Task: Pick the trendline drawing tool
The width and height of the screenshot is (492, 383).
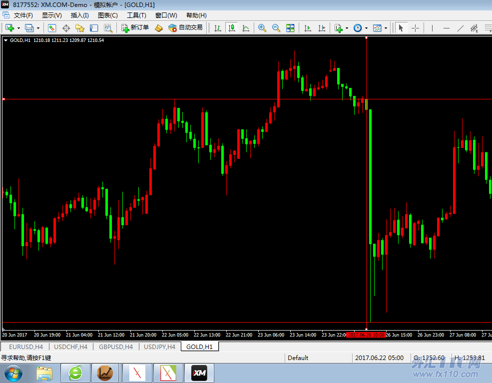Action: point(461,28)
